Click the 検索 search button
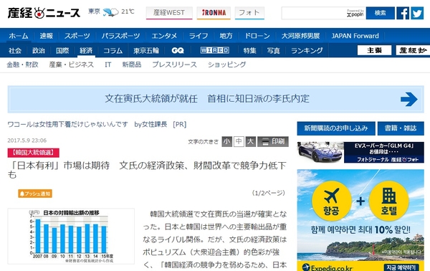This screenshot has height=271, width=430. (x=380, y=13)
